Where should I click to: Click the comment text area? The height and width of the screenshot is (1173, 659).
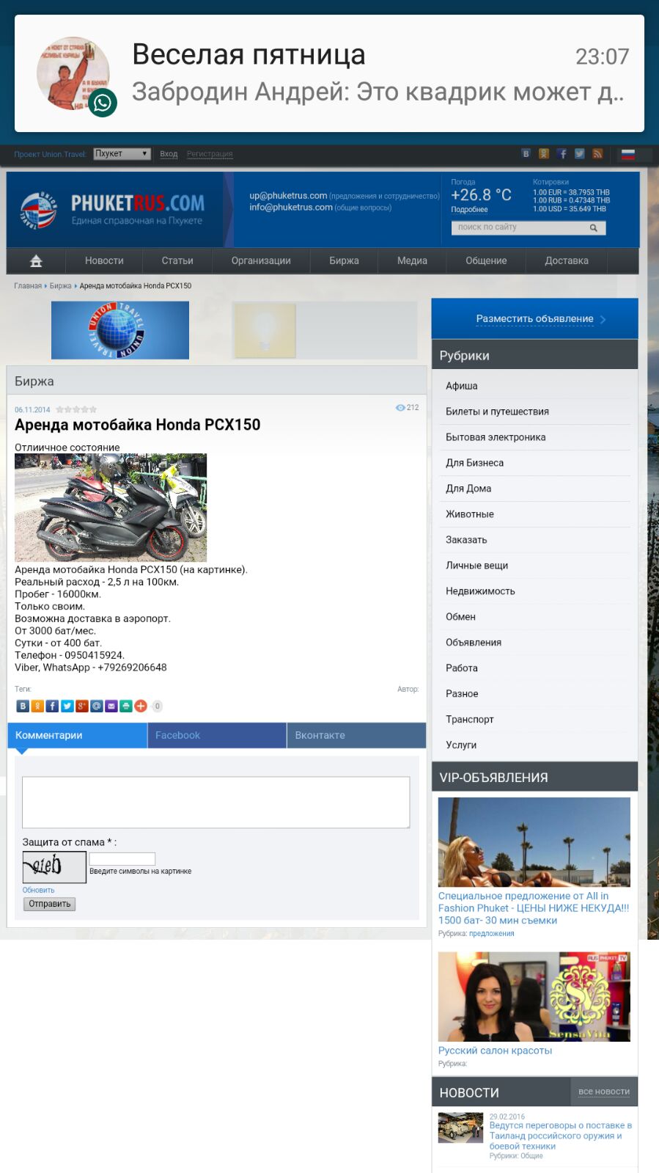click(x=216, y=802)
